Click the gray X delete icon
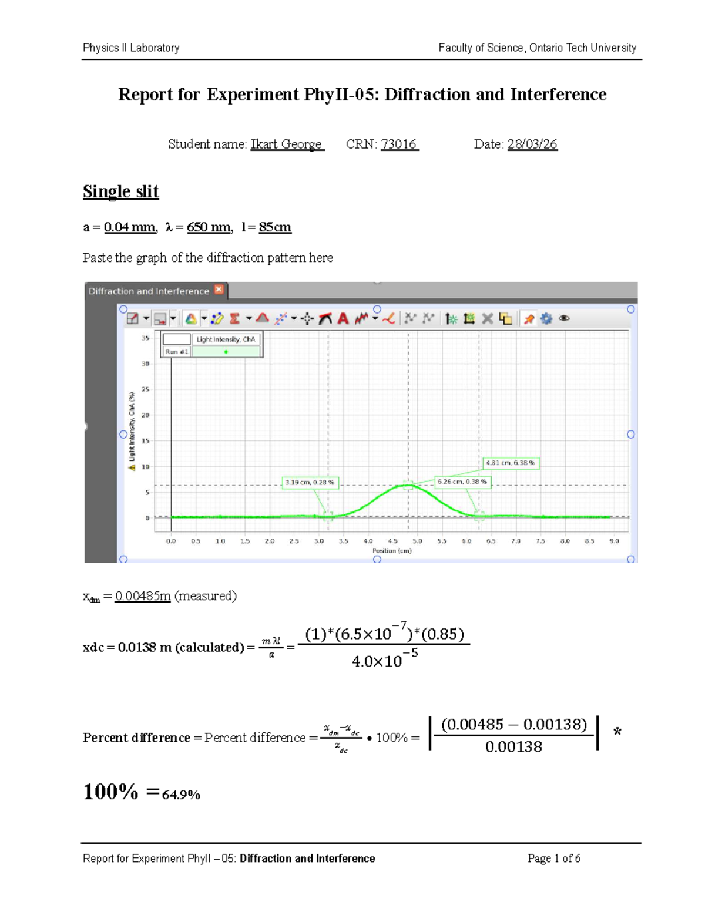The image size is (705, 912). (487, 319)
